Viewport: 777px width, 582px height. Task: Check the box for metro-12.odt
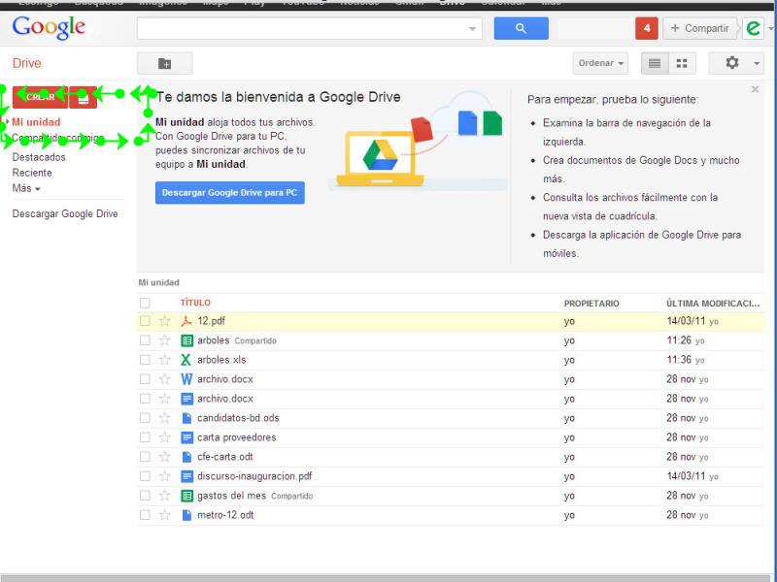[145, 515]
